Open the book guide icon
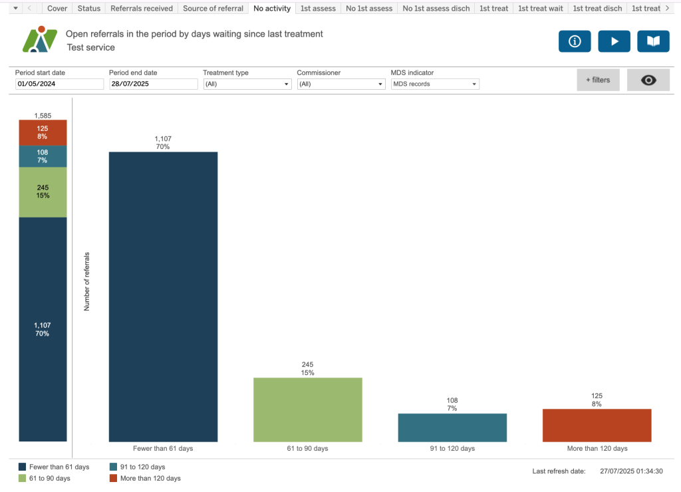This screenshot has width=681, height=492. point(653,41)
